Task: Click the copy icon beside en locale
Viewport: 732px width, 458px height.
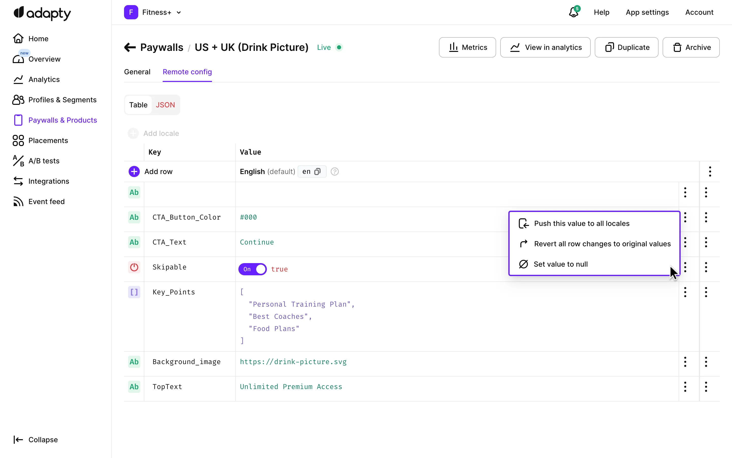Action: click(317, 171)
